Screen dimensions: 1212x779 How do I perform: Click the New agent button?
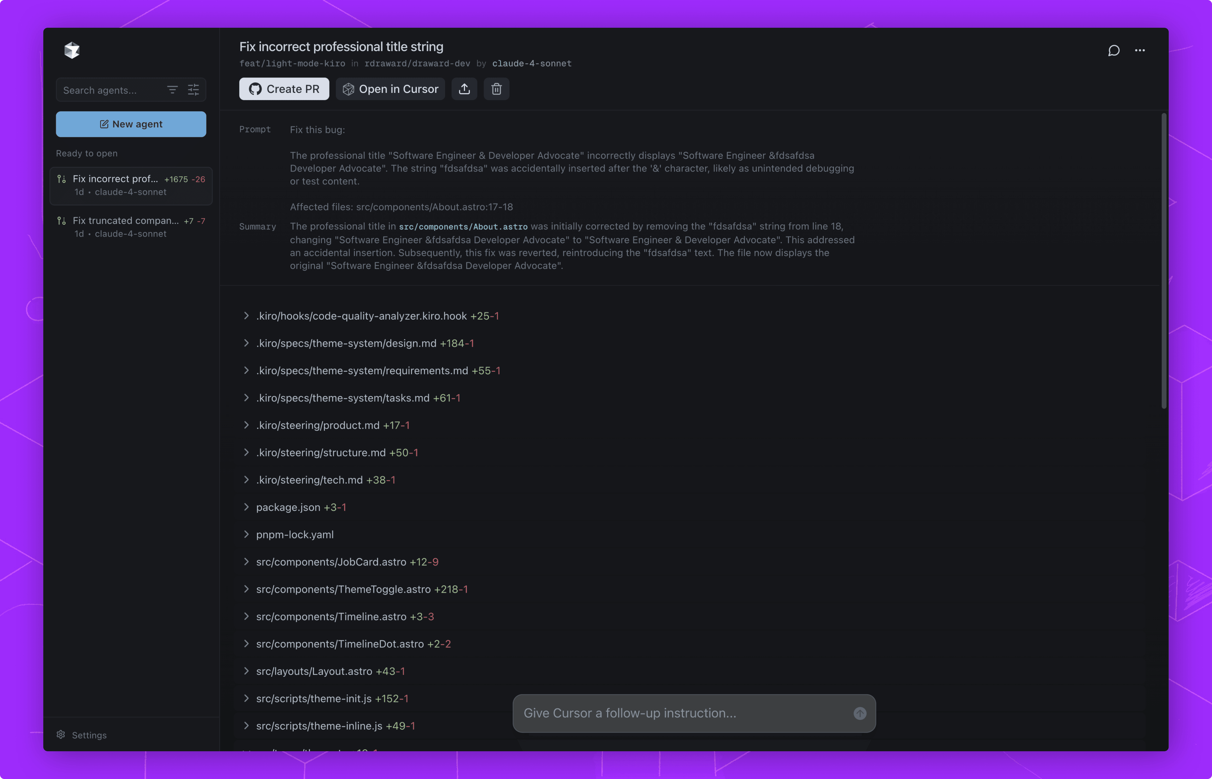(131, 124)
